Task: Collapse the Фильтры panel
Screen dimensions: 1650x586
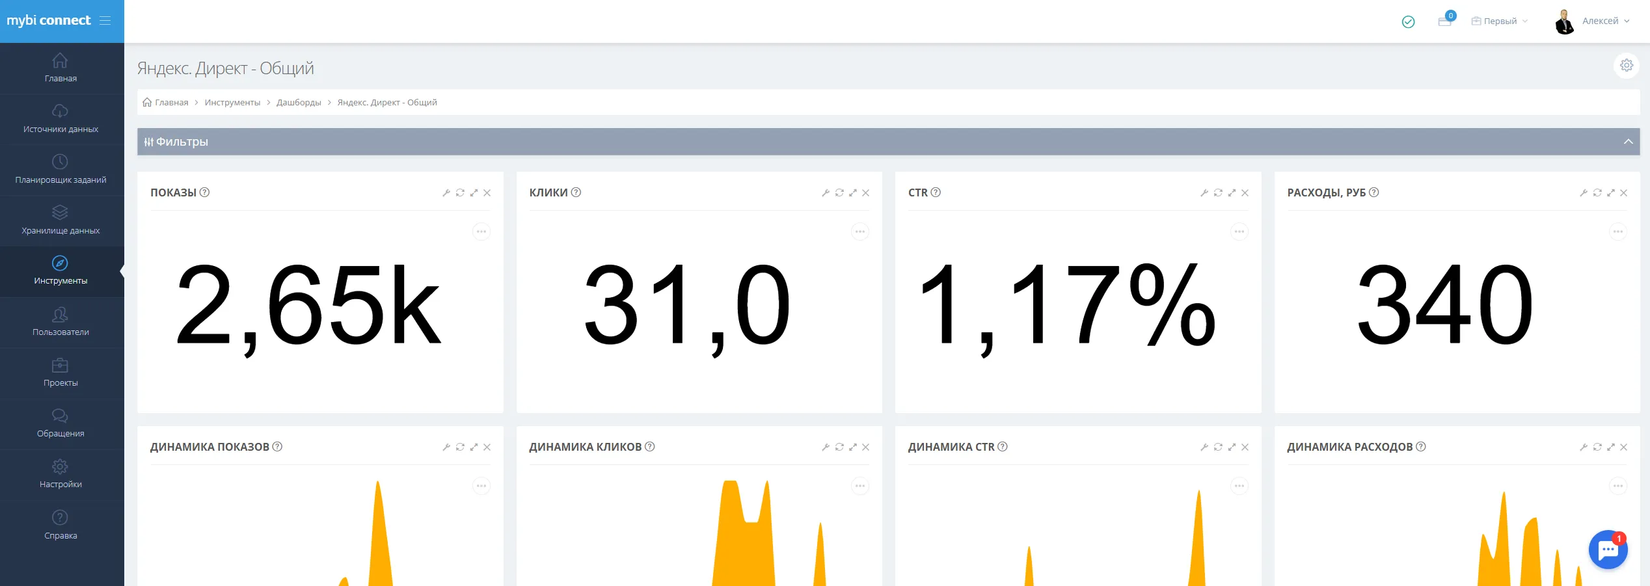Action: (1628, 142)
